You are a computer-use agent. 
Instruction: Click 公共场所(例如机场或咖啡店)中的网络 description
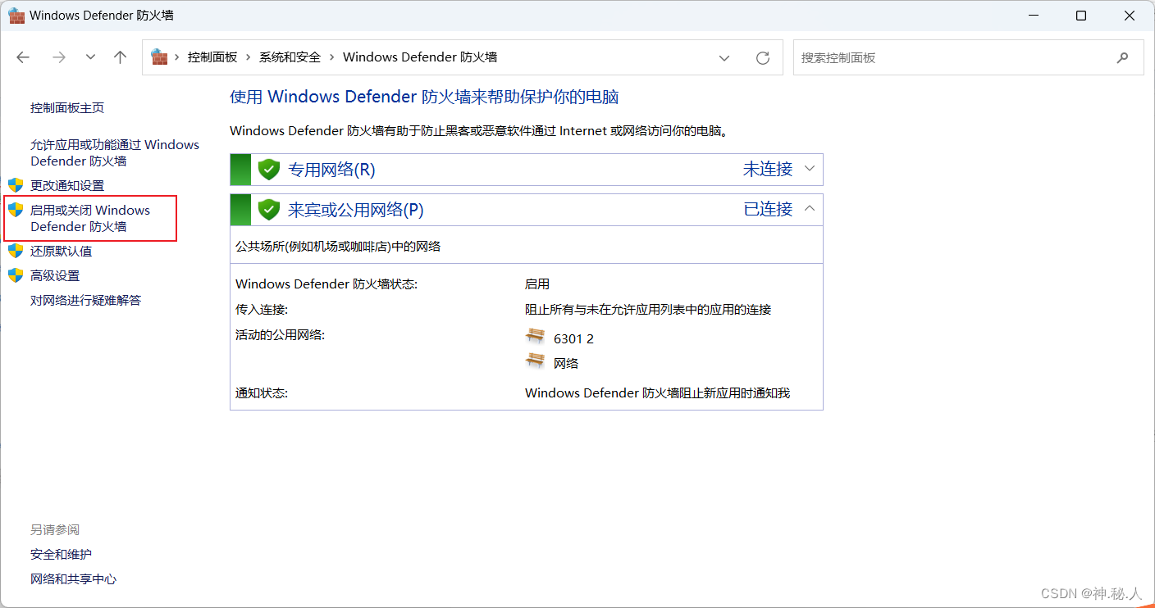point(338,246)
